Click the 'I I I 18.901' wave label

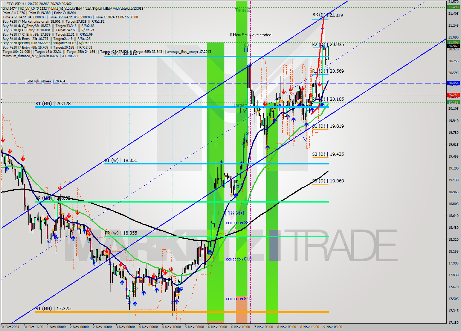pyautogui.click(x=231, y=213)
